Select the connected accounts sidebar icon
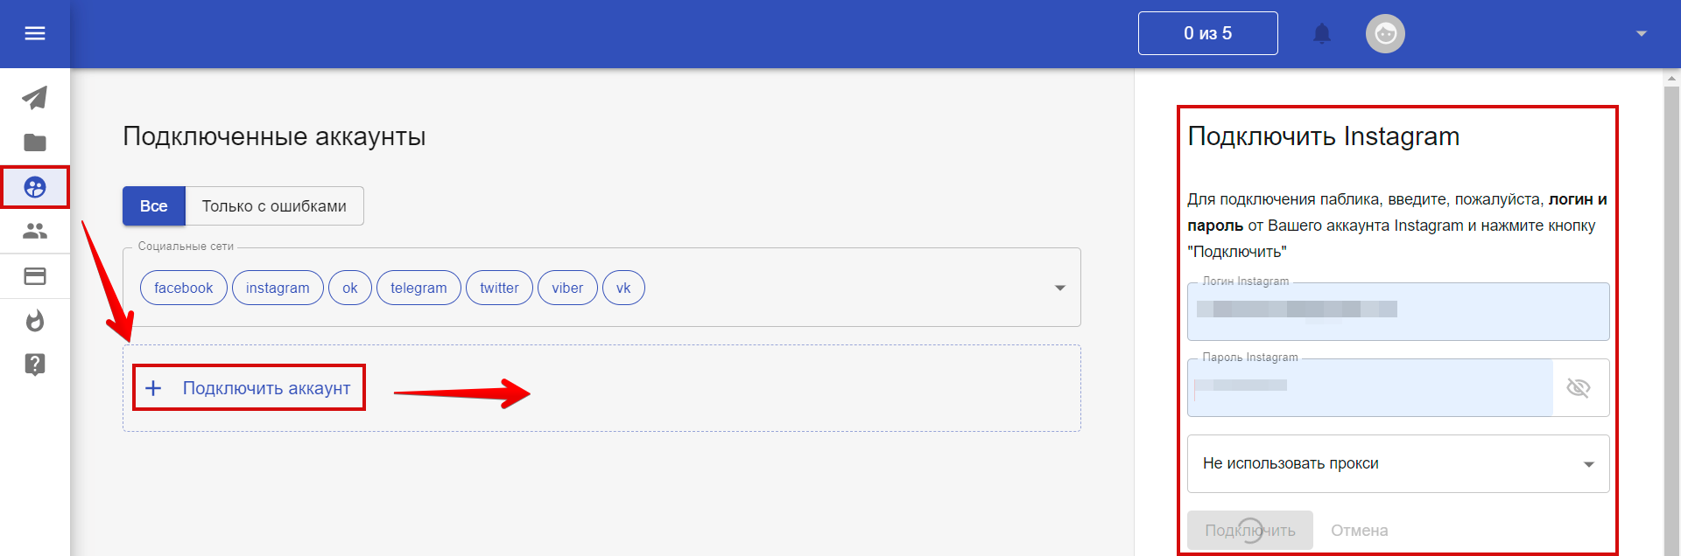Screen dimensions: 1681x556 35,187
